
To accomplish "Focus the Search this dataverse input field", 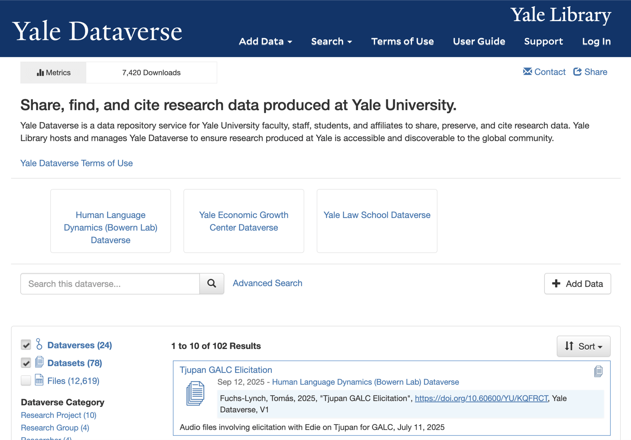I will point(110,284).
